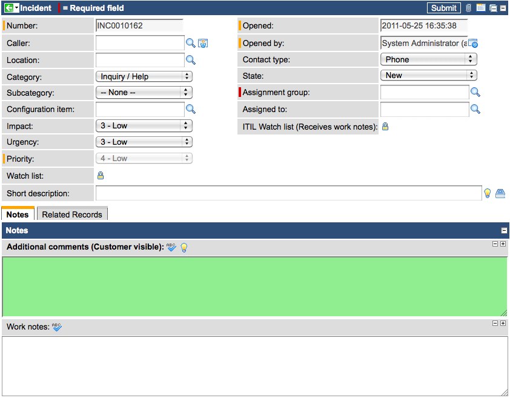Collapse the Notes section with minus button

[x=504, y=231]
